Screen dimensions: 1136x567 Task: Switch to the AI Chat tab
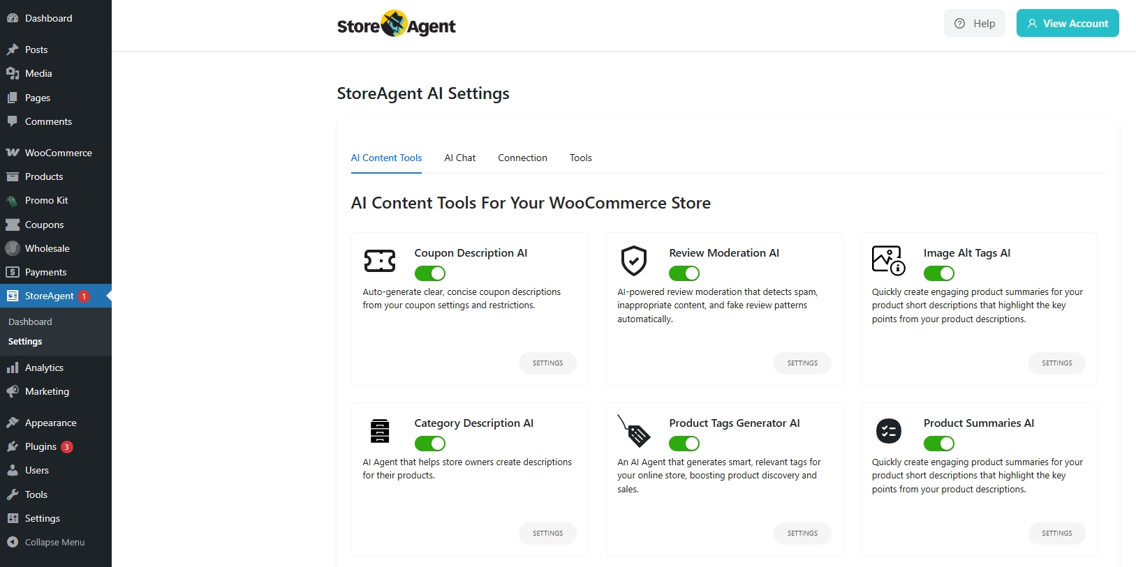(x=459, y=158)
